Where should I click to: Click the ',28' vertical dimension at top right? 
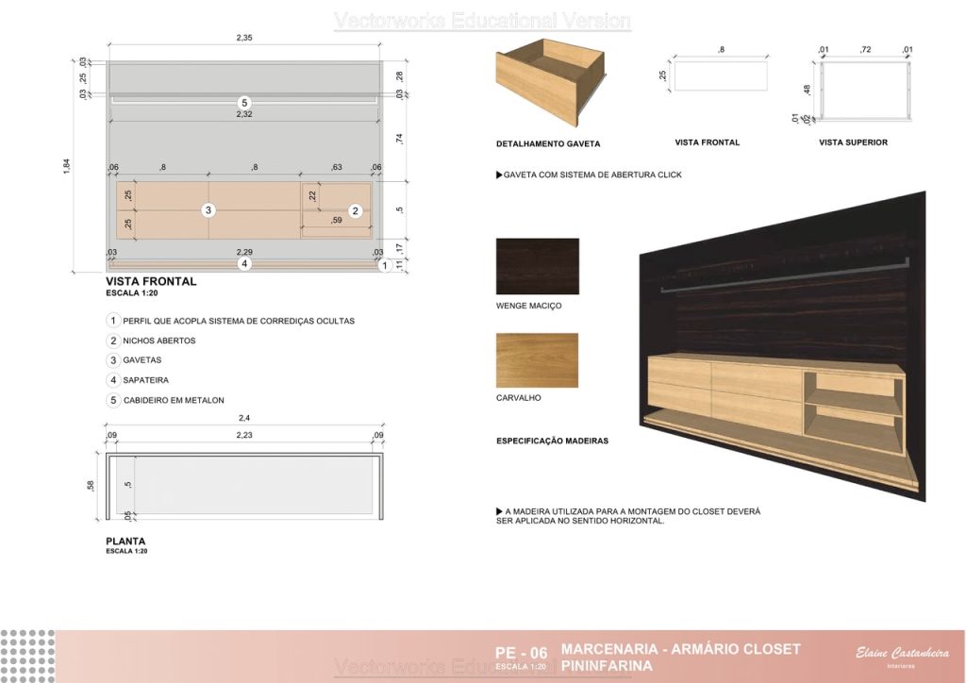tap(400, 76)
